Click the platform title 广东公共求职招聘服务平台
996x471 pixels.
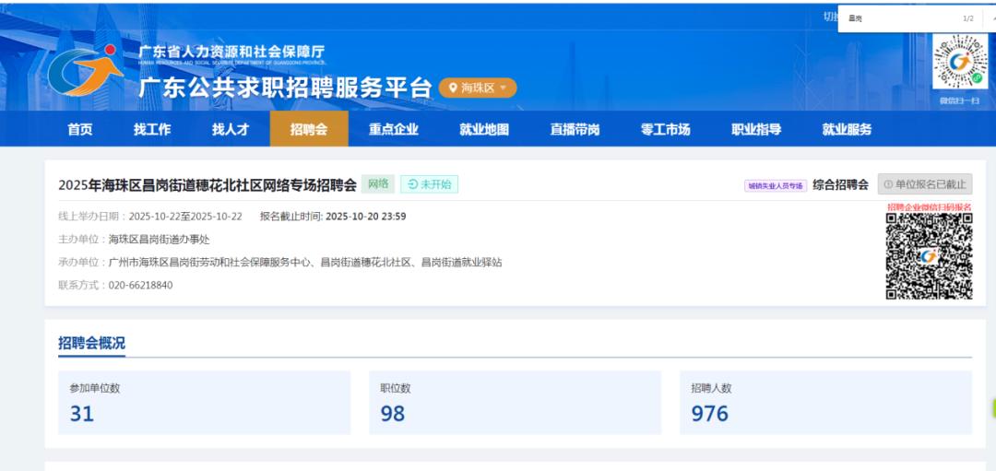(x=285, y=88)
